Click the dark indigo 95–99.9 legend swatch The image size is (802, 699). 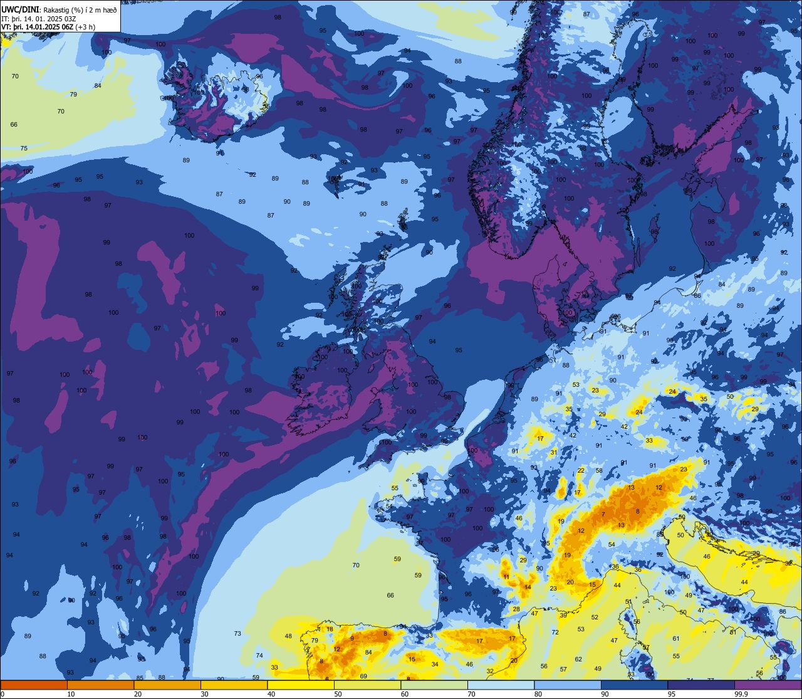[x=701, y=685]
